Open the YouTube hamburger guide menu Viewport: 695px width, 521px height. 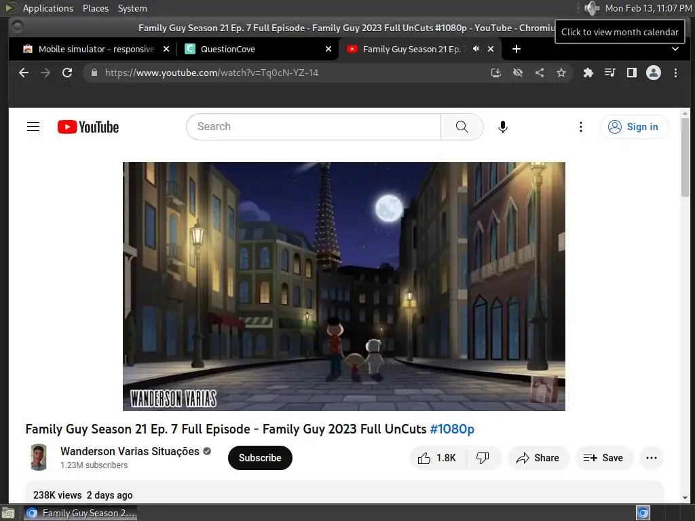pyautogui.click(x=33, y=127)
